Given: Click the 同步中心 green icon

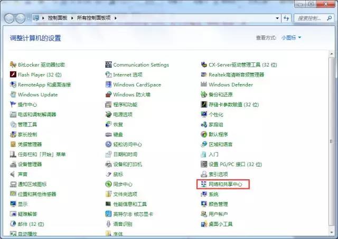Looking at the screenshot, I should tap(108, 184).
